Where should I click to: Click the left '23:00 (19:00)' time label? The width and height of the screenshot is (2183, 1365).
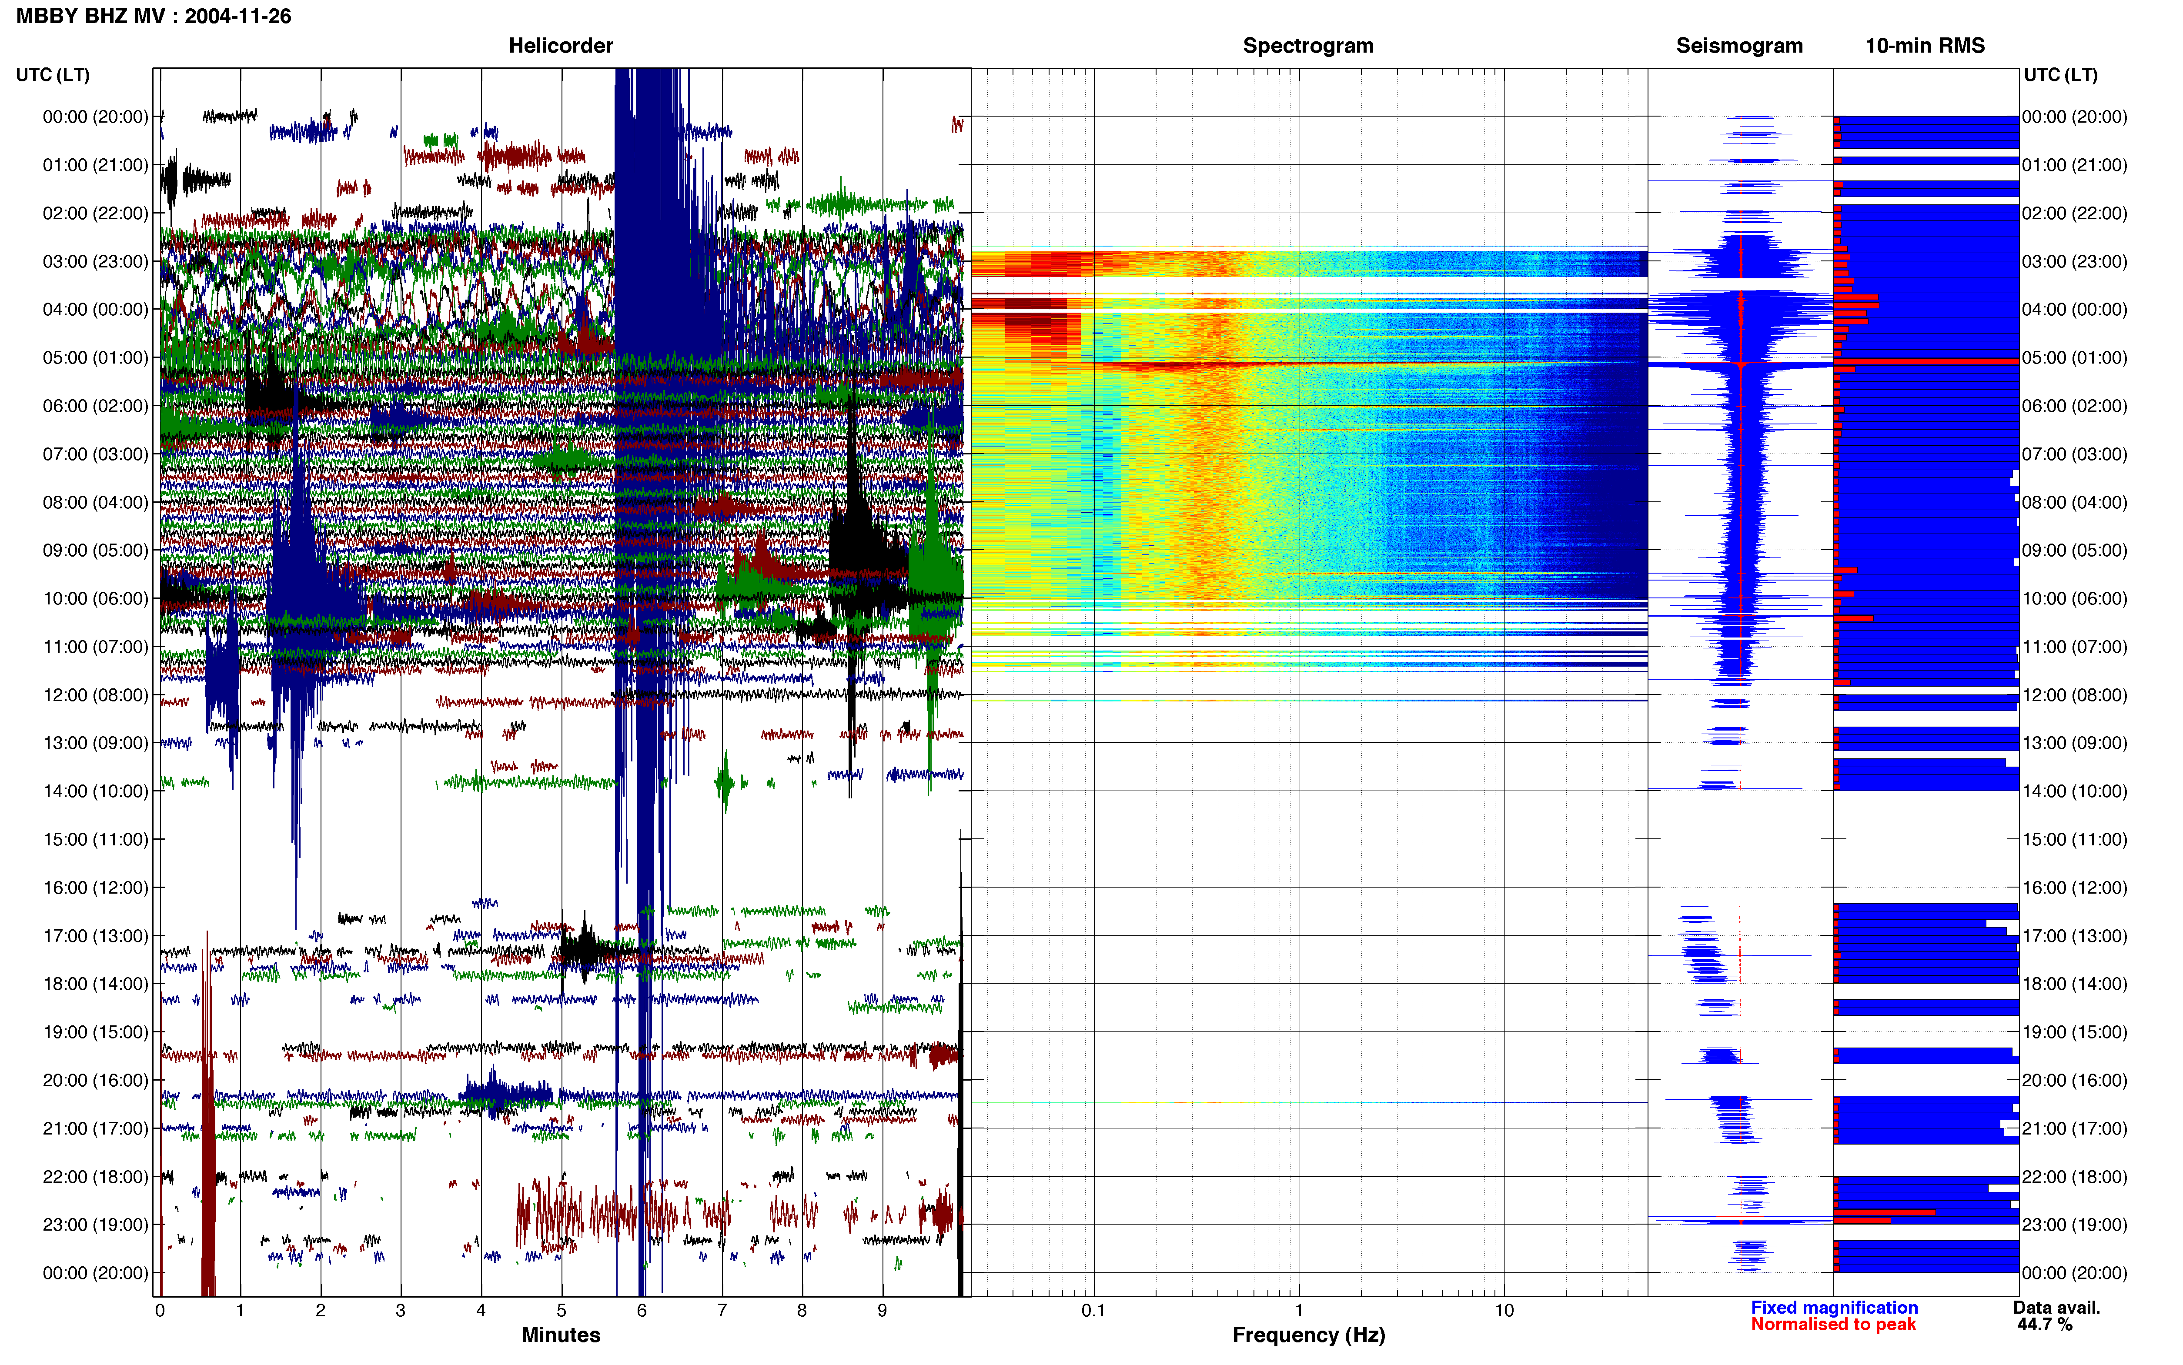pos(96,1225)
